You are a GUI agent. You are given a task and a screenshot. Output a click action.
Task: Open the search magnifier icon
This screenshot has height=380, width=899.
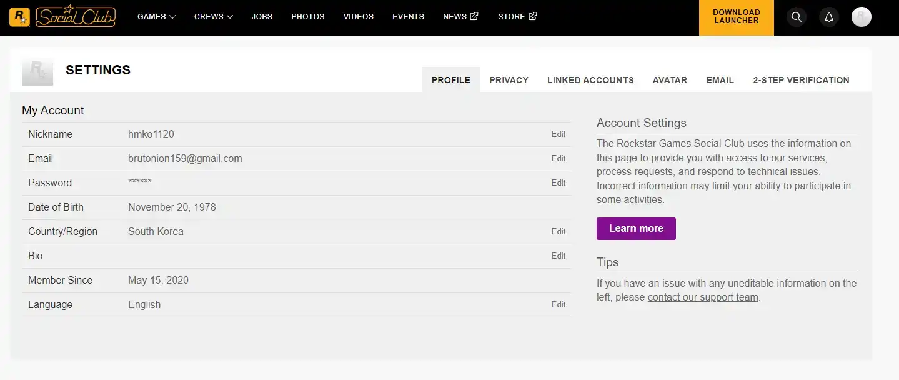click(x=796, y=17)
